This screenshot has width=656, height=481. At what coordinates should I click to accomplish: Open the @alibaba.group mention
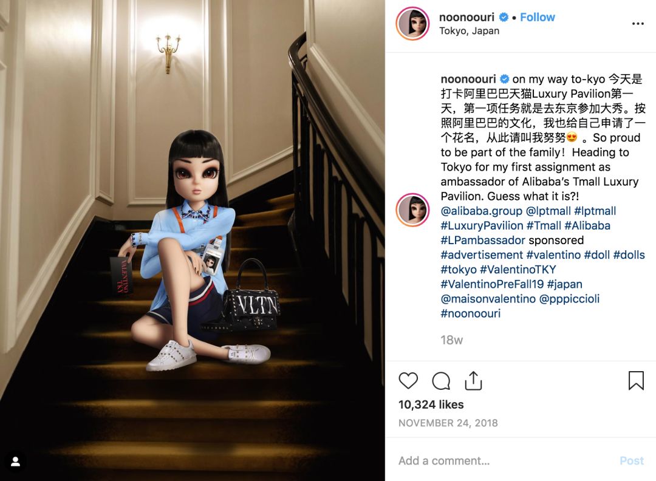coord(482,211)
